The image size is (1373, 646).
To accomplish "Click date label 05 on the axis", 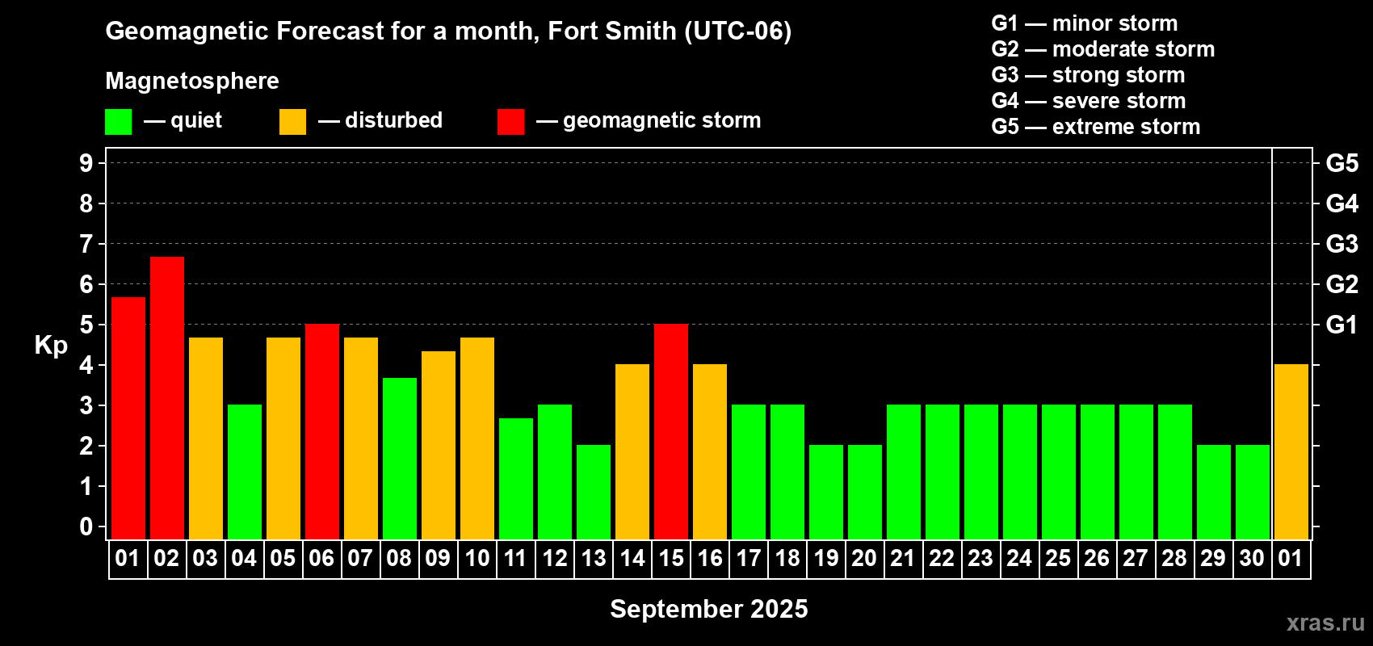I will [283, 559].
